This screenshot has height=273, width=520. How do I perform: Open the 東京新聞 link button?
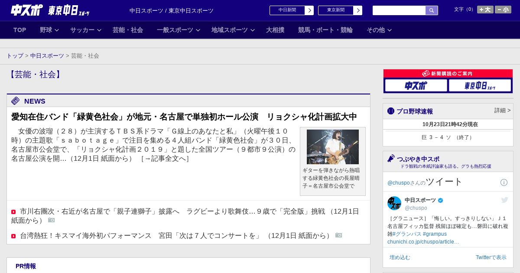(x=336, y=10)
